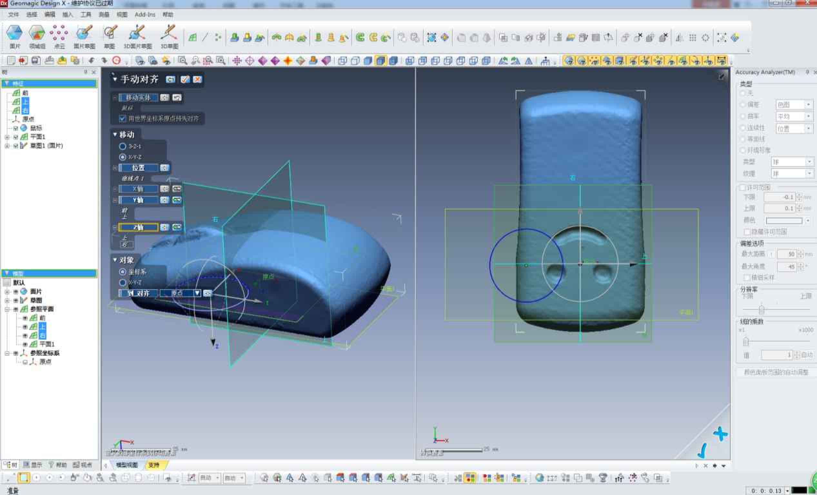Click the flip direction icon beside Z轴
The width and height of the screenshot is (817, 495).
[177, 227]
